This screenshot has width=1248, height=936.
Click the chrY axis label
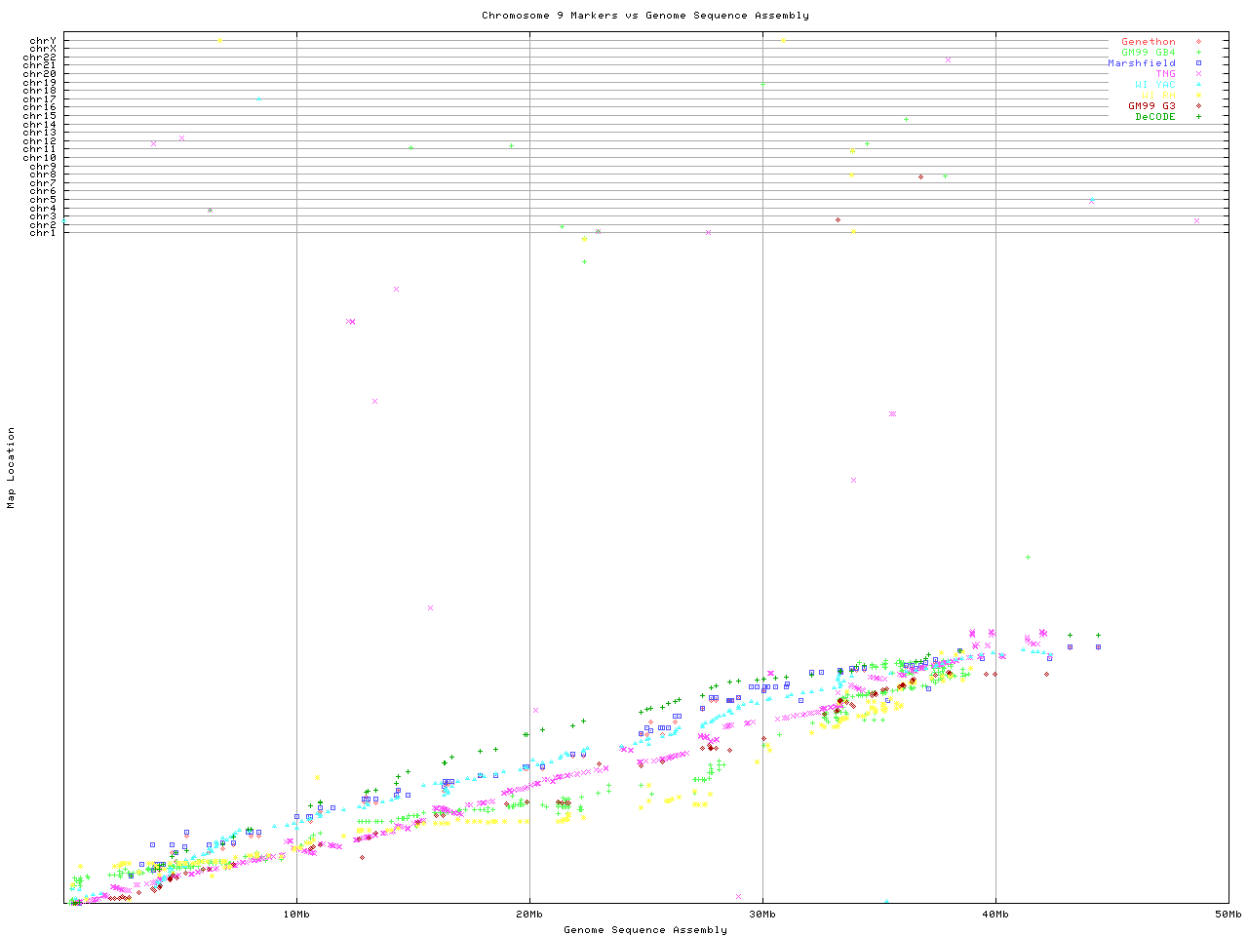[43, 41]
